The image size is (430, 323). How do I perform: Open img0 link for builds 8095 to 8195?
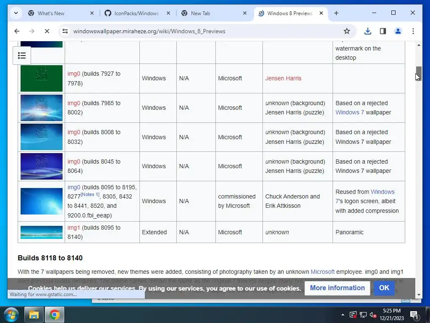coord(74,187)
